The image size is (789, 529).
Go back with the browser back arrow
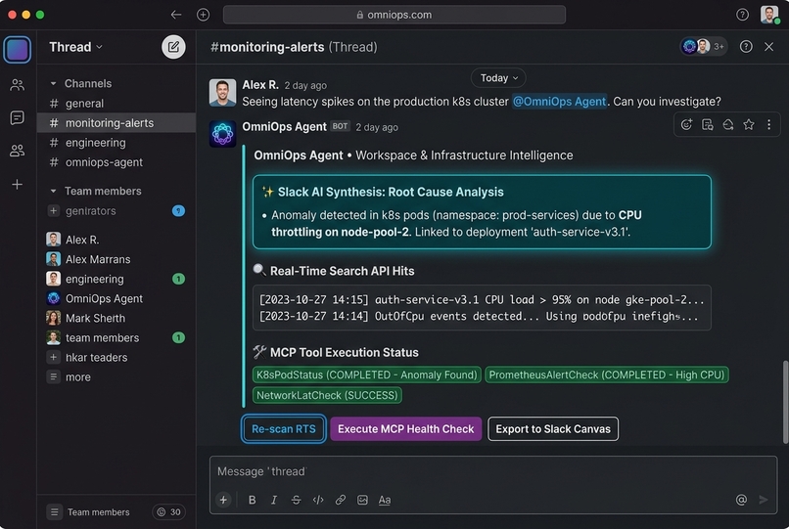[x=175, y=15]
